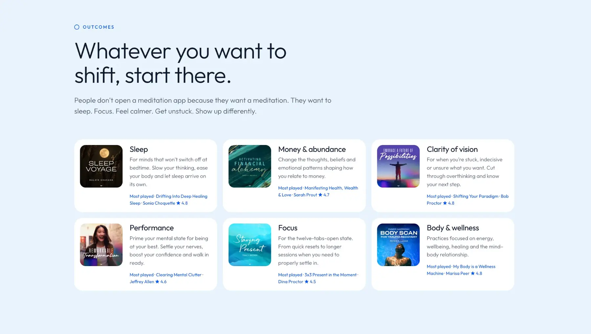Select the Embrace a Future of Possibilities cover
Image resolution: width=591 pixels, height=334 pixels.
(398, 166)
